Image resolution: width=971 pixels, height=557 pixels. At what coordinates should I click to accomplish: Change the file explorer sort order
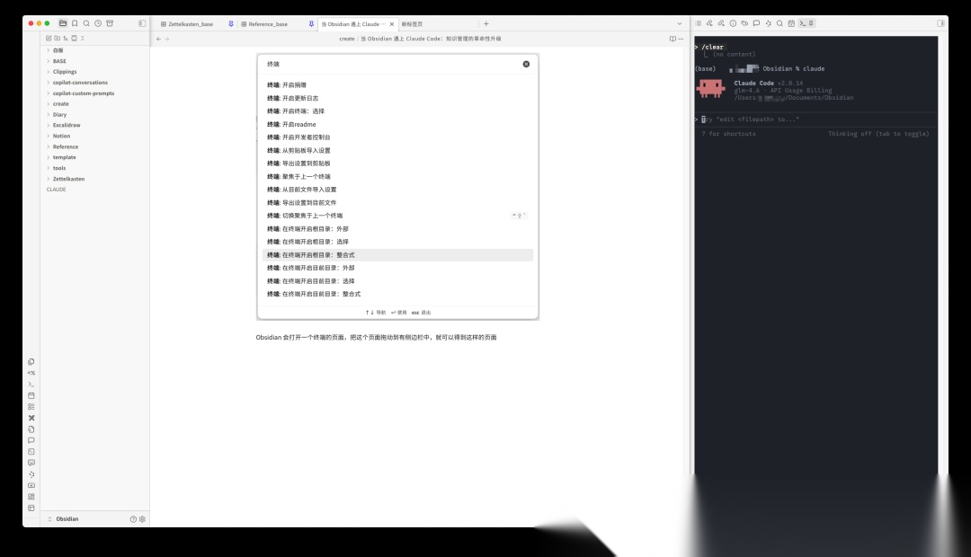pyautogui.click(x=66, y=39)
